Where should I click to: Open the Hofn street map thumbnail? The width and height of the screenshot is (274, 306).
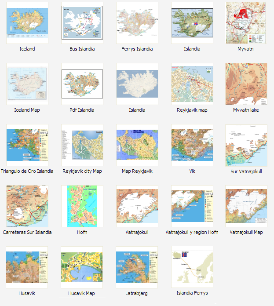click(82, 206)
